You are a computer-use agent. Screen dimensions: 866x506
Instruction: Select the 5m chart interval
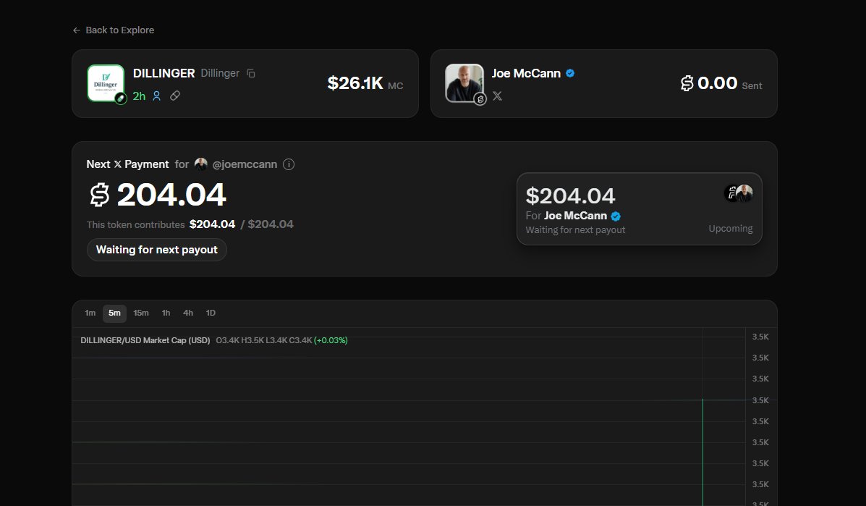(x=114, y=313)
